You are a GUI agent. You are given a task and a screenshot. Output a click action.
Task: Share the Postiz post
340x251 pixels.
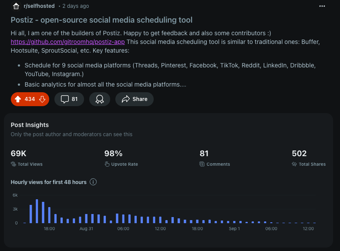[135, 99]
